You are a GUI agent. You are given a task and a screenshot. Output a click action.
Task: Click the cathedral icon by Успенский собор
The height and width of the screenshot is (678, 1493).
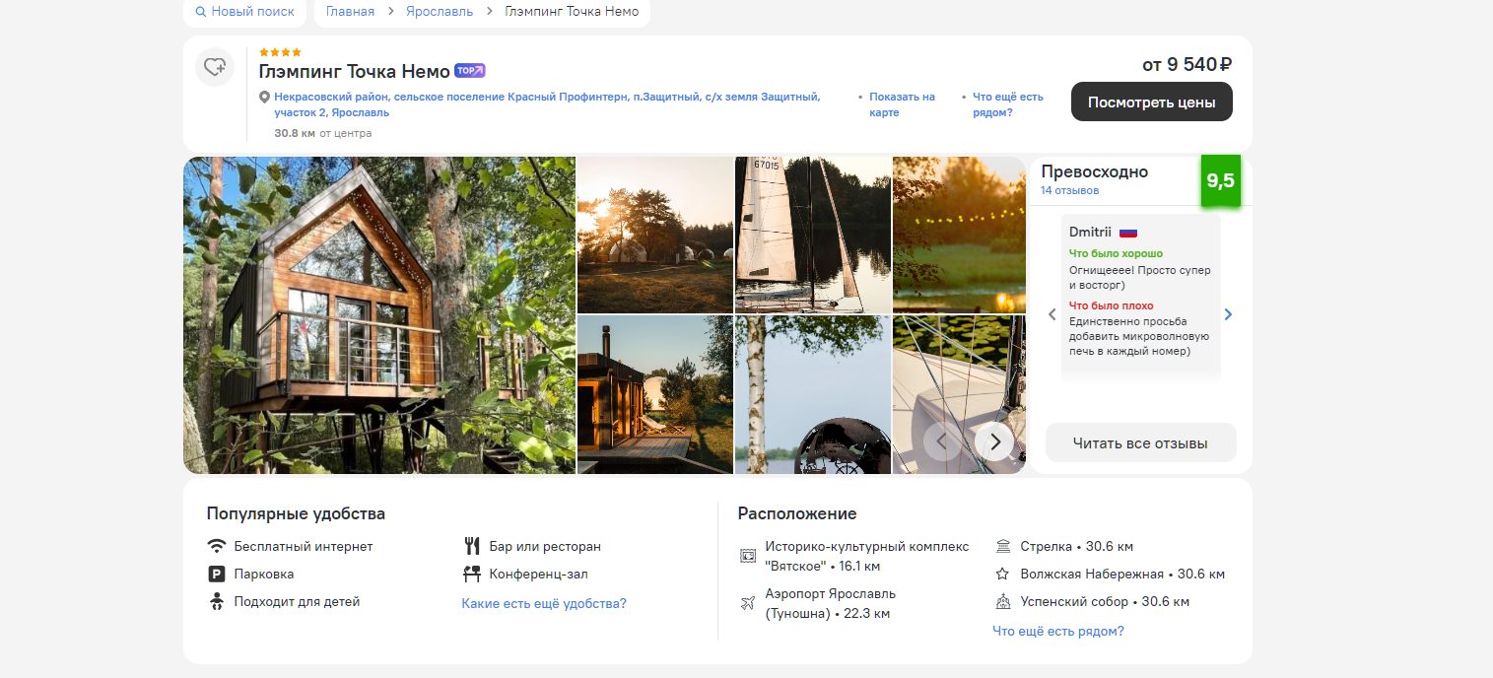pyautogui.click(x=1003, y=601)
